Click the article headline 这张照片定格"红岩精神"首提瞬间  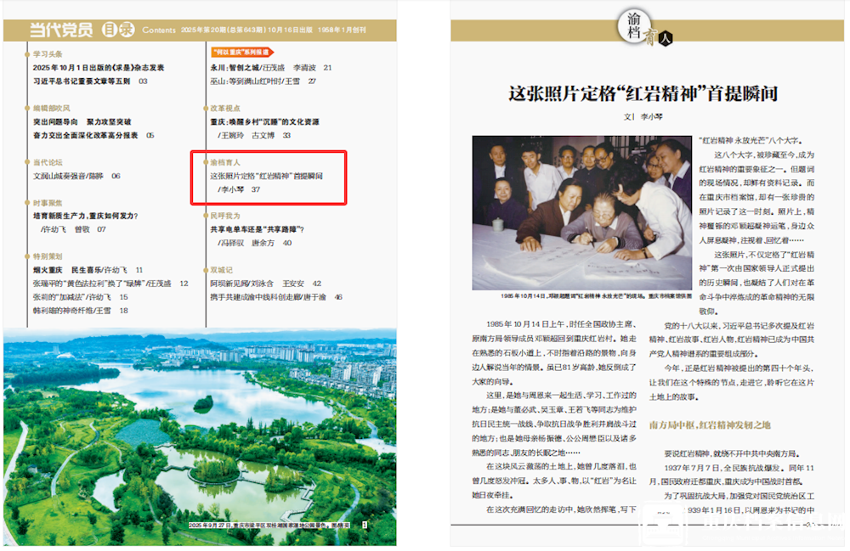(643, 93)
